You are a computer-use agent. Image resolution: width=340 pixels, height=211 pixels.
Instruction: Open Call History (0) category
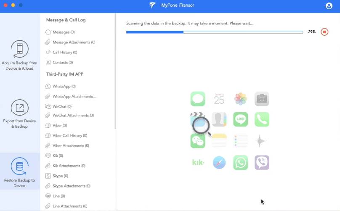pyautogui.click(x=61, y=52)
